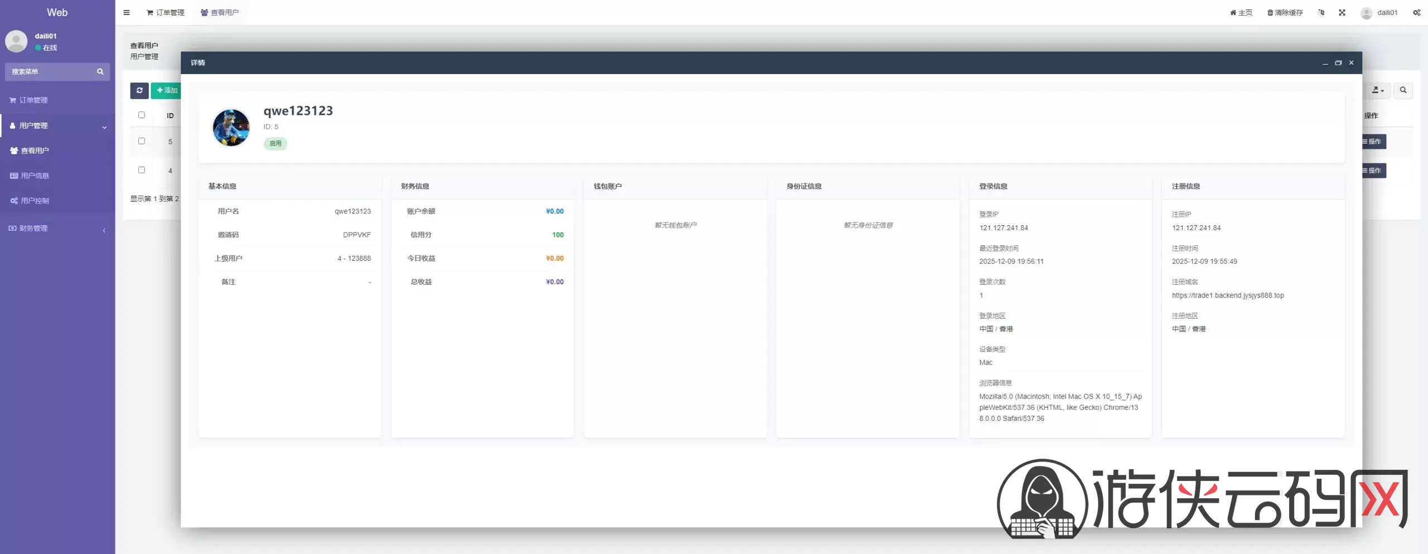Tick the checkbox for row ID 4
The image size is (1428, 554).
point(142,170)
